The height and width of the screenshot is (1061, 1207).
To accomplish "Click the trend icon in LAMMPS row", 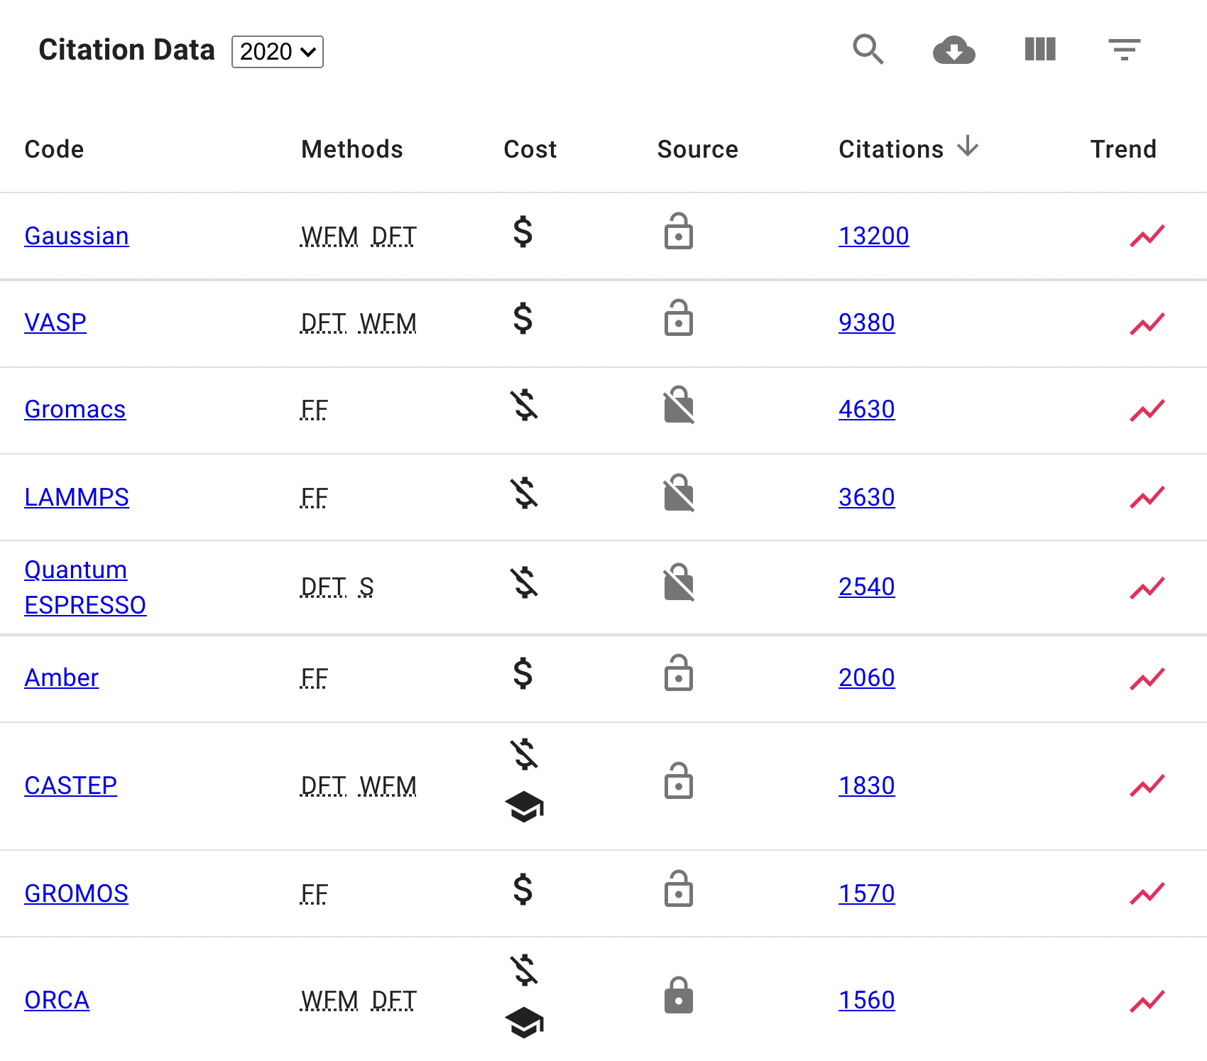I will pyautogui.click(x=1147, y=497).
